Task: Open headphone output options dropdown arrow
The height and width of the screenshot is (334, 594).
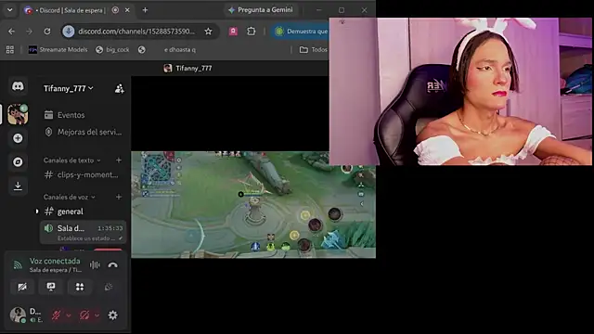Action: click(x=97, y=315)
